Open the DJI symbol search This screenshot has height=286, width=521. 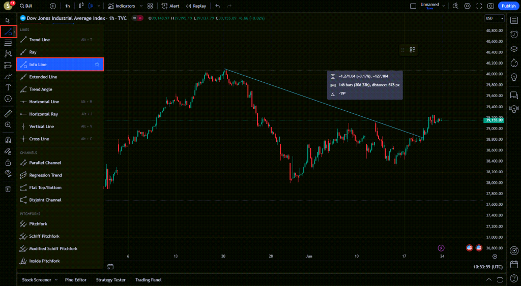(25, 6)
